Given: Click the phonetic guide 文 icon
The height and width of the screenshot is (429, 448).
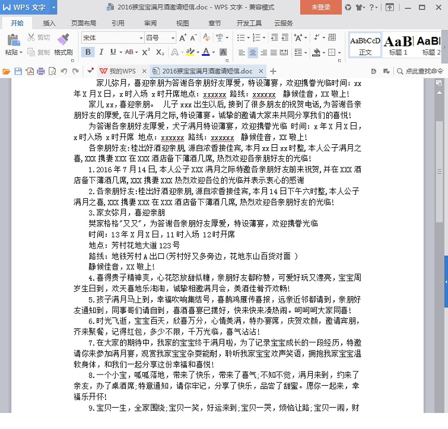Looking at the screenshot, I should 219,37.
